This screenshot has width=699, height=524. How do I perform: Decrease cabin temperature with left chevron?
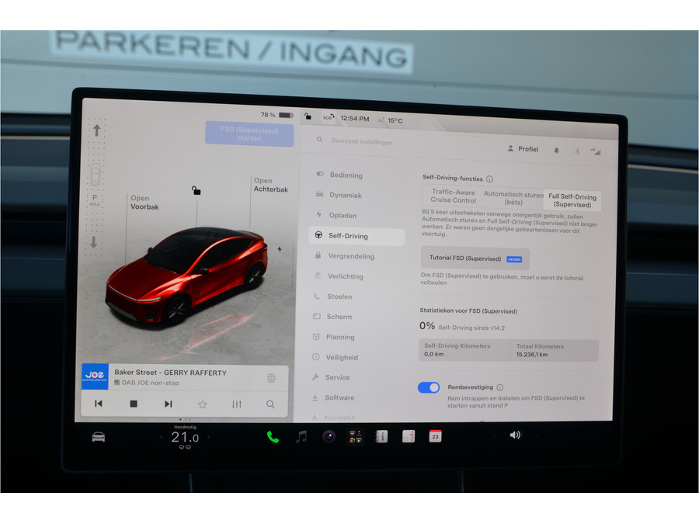162,437
